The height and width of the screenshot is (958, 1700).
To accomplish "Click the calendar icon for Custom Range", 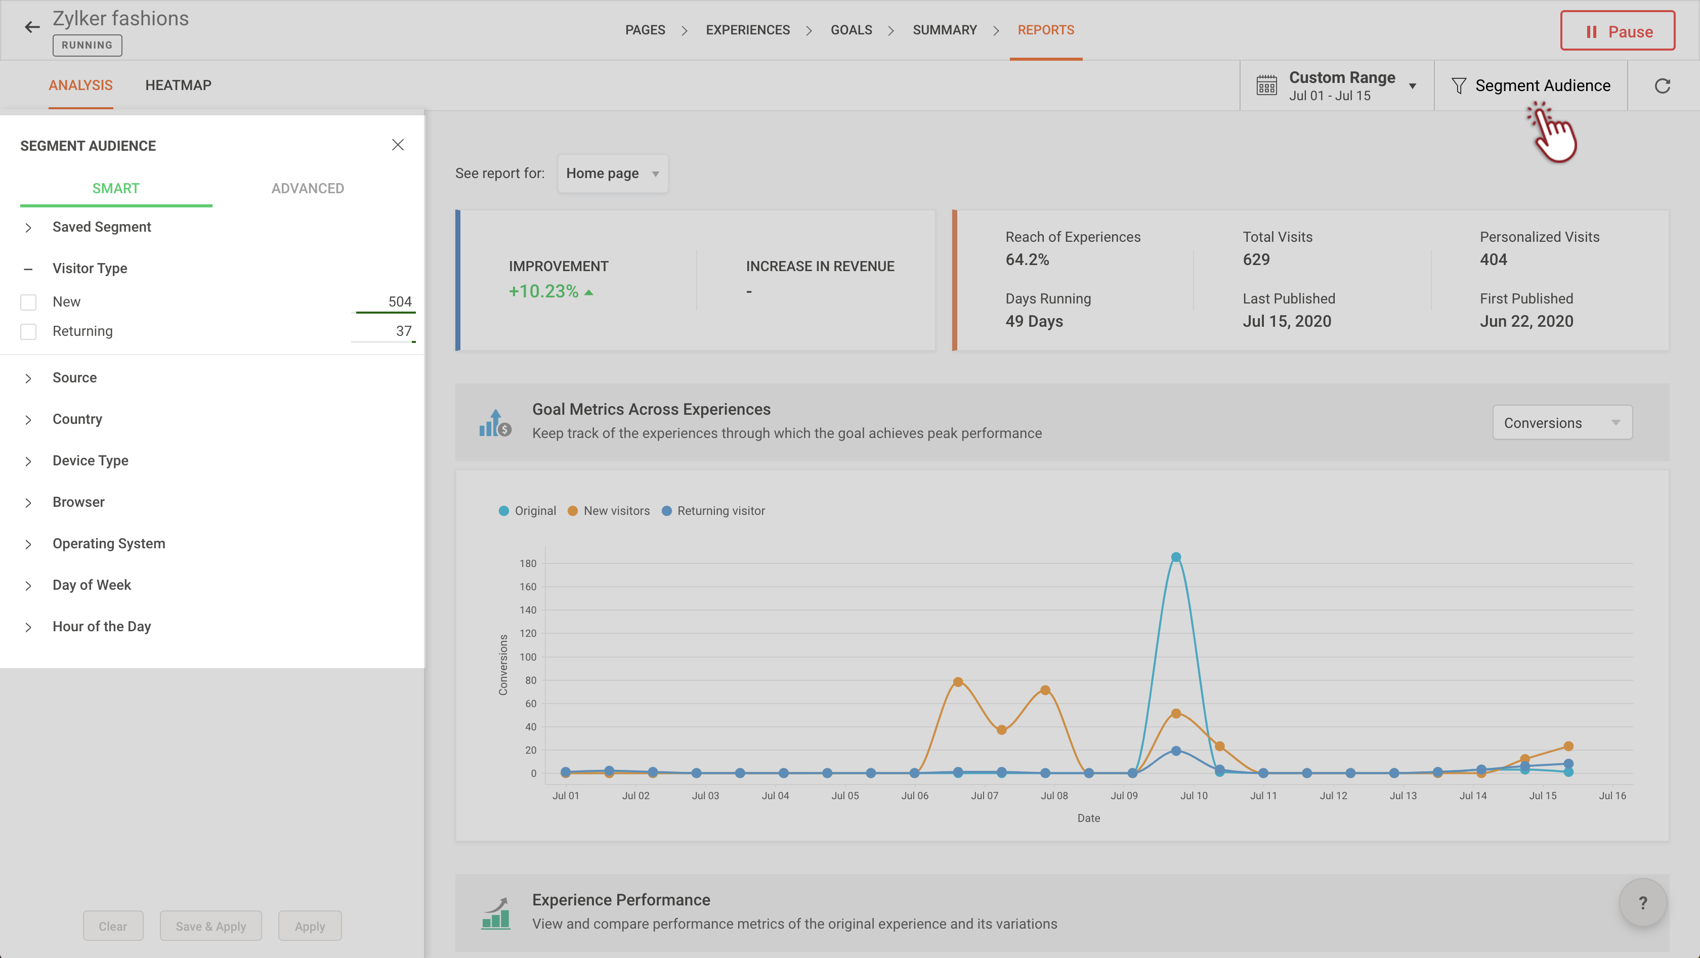I will pyautogui.click(x=1266, y=86).
